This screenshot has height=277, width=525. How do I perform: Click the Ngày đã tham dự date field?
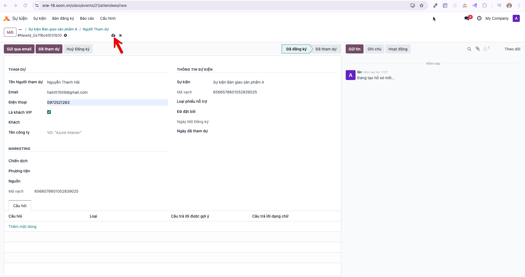click(x=275, y=131)
